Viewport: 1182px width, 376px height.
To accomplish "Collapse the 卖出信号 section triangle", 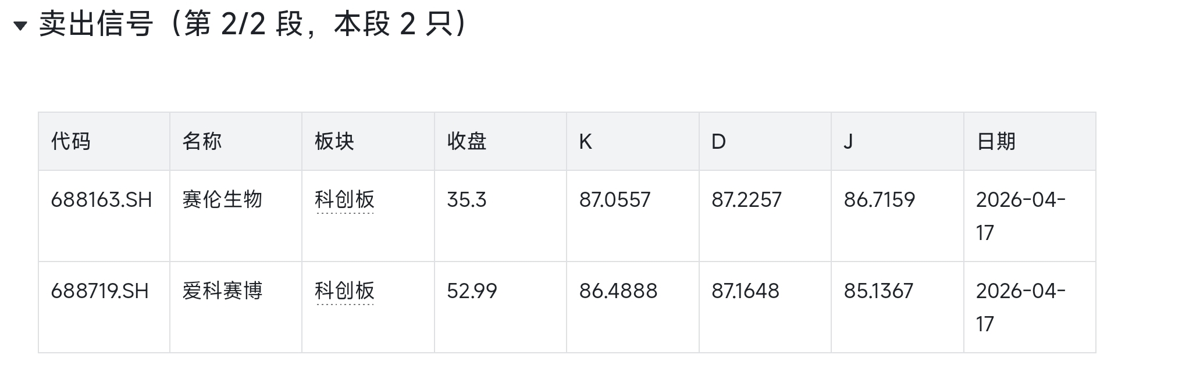I will point(20,26).
